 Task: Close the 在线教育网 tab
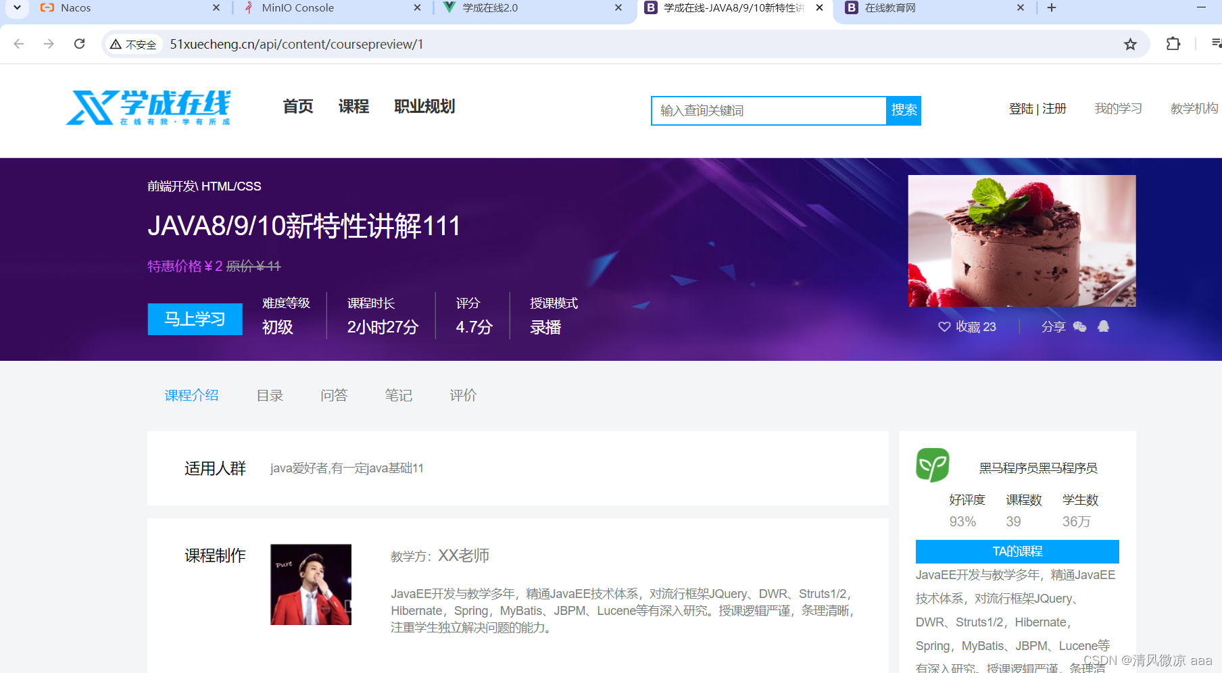pos(1021,8)
